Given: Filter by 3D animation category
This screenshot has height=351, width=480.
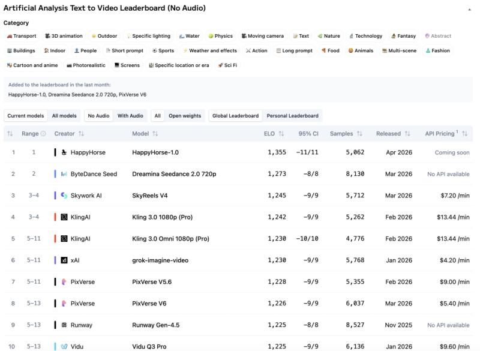Looking at the screenshot, I should (x=64, y=36).
